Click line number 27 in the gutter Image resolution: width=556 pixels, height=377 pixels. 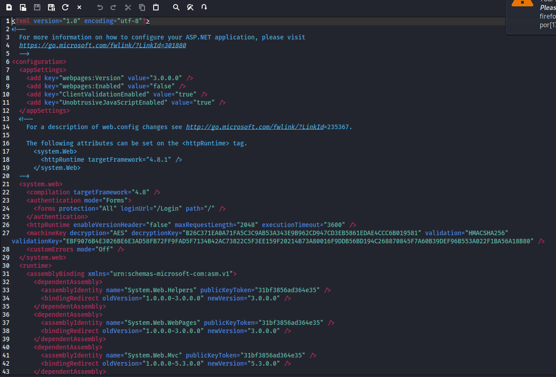pos(6,233)
